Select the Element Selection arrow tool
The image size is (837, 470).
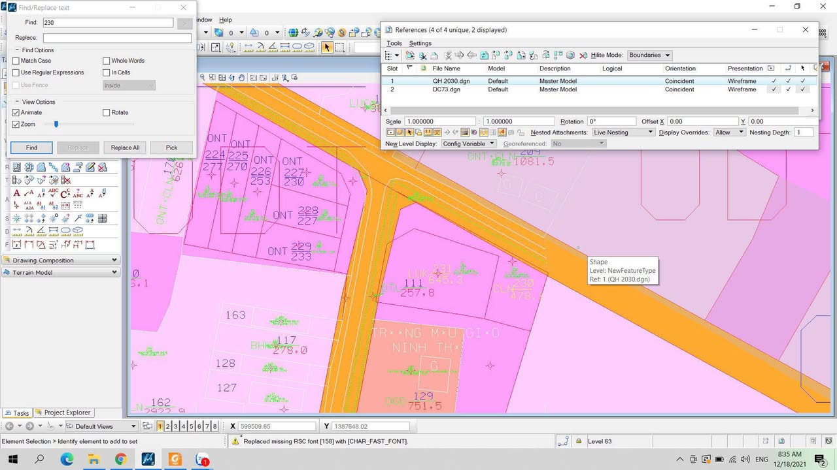pos(327,48)
